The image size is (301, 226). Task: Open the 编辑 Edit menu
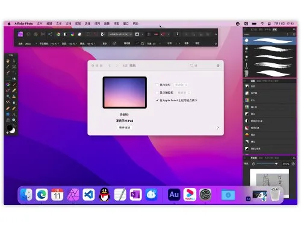[x=49, y=24]
